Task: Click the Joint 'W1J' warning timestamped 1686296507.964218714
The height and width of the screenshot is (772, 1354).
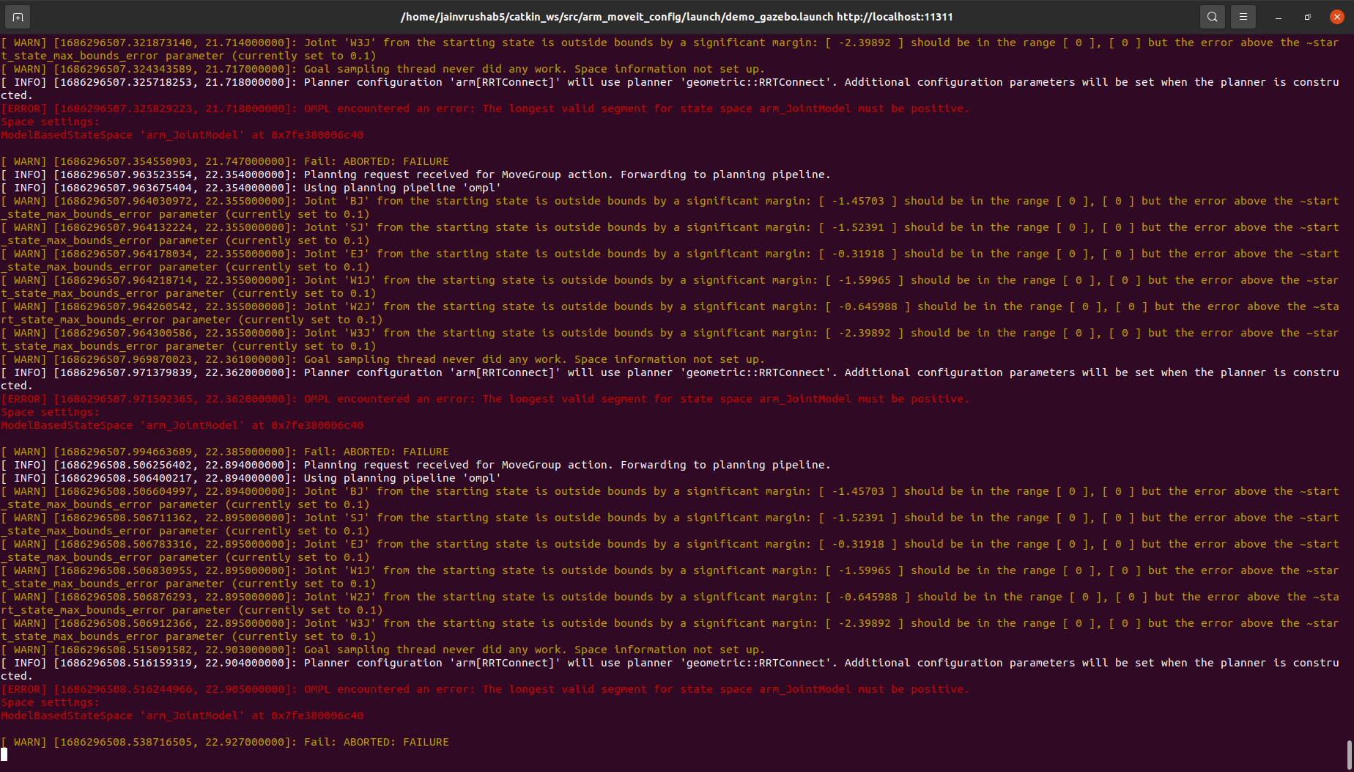Action: click(x=670, y=287)
